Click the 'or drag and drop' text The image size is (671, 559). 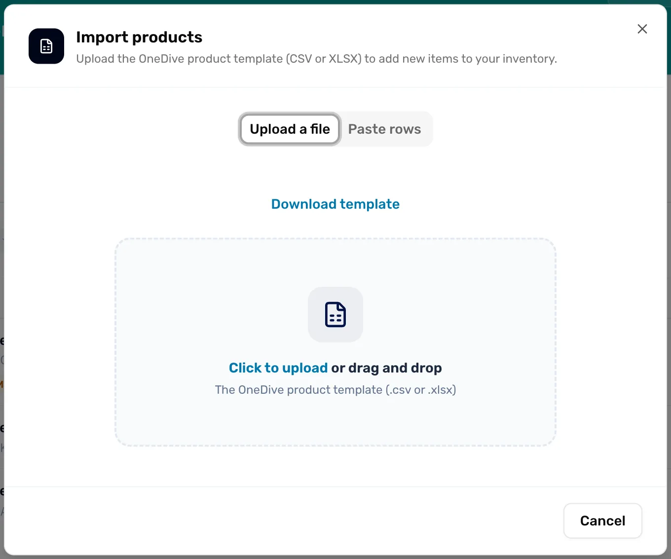point(386,368)
